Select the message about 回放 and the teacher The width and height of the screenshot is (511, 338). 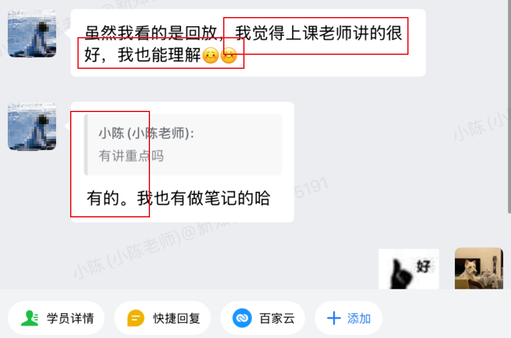[x=248, y=43]
